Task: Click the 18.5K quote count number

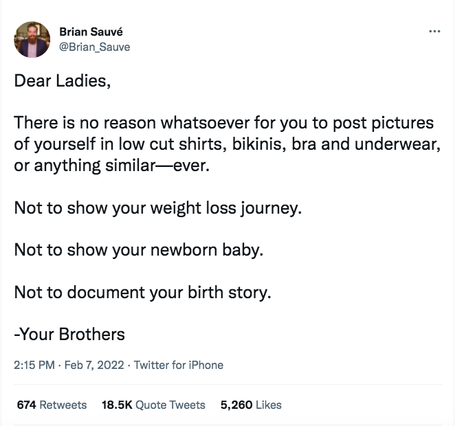Action: pyautogui.click(x=117, y=405)
